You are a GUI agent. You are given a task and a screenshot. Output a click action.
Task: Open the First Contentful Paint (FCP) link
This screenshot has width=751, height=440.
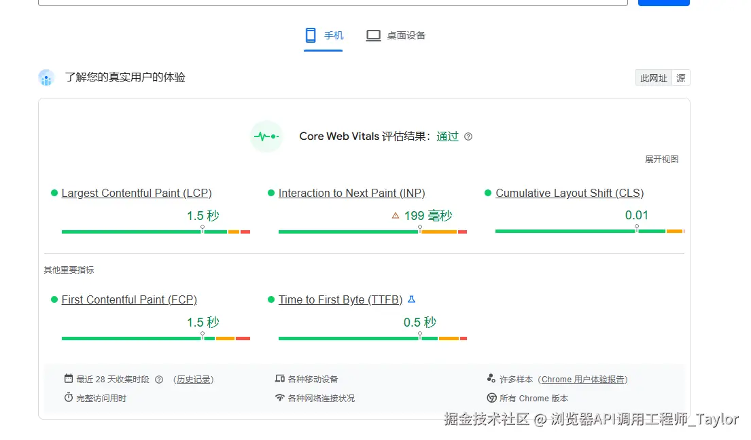point(129,300)
